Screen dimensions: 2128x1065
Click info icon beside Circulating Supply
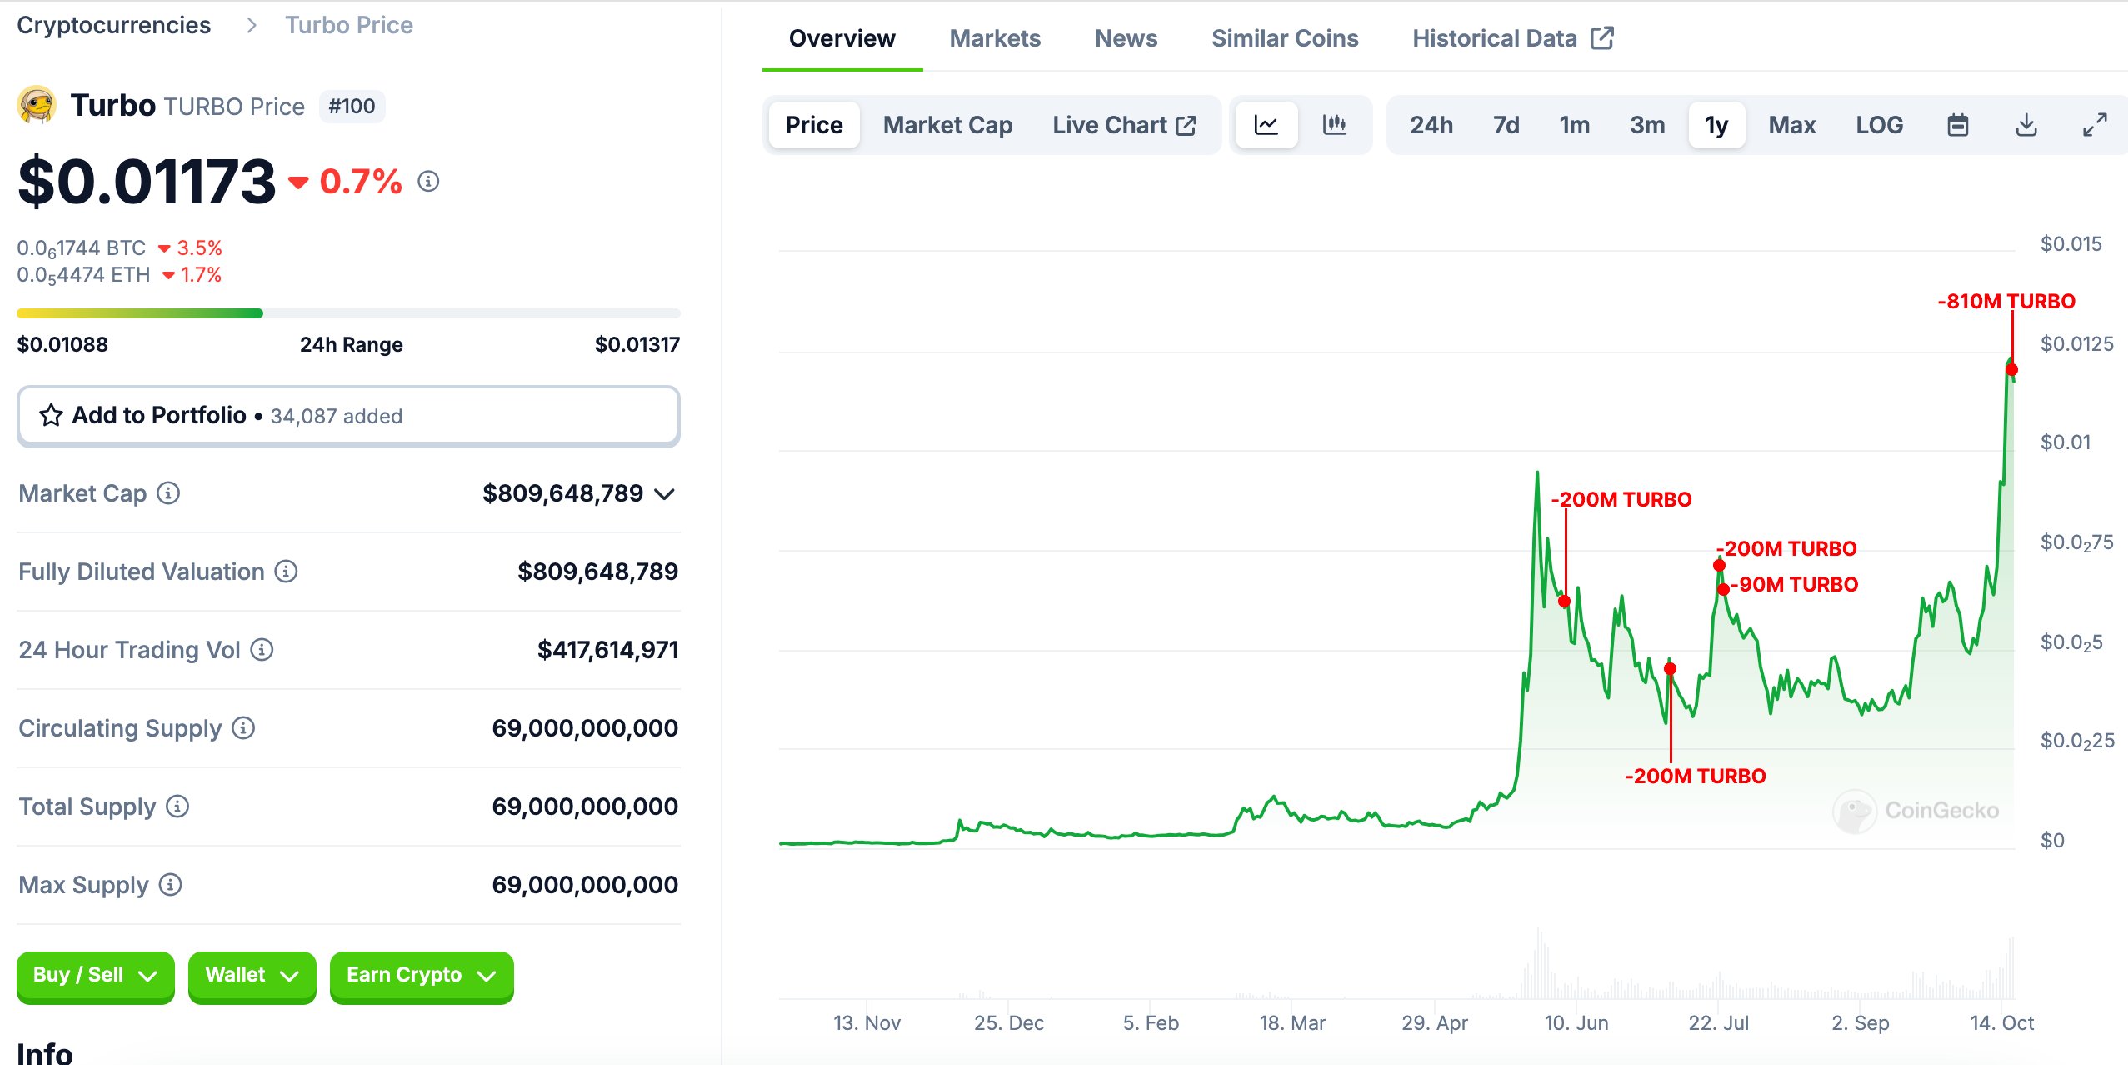tap(243, 728)
